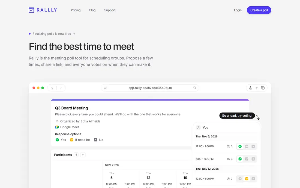The image size is (300, 188).
Task: Vote Yes for Nov 5 6:00–7:00 PM
Action: tap(240, 159)
